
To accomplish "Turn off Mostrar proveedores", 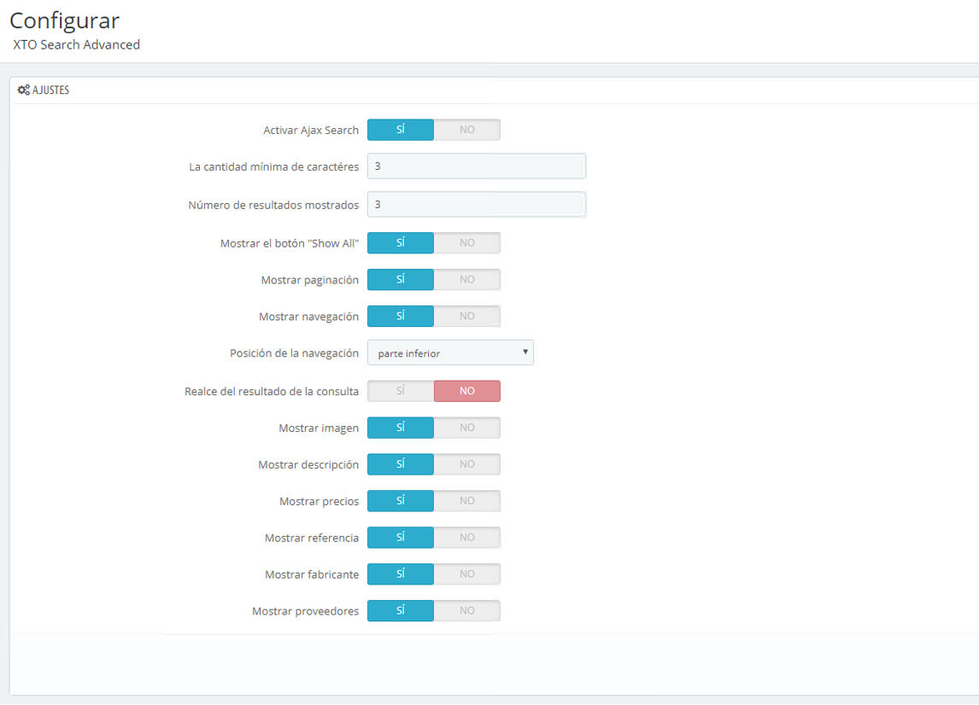I will [x=467, y=610].
